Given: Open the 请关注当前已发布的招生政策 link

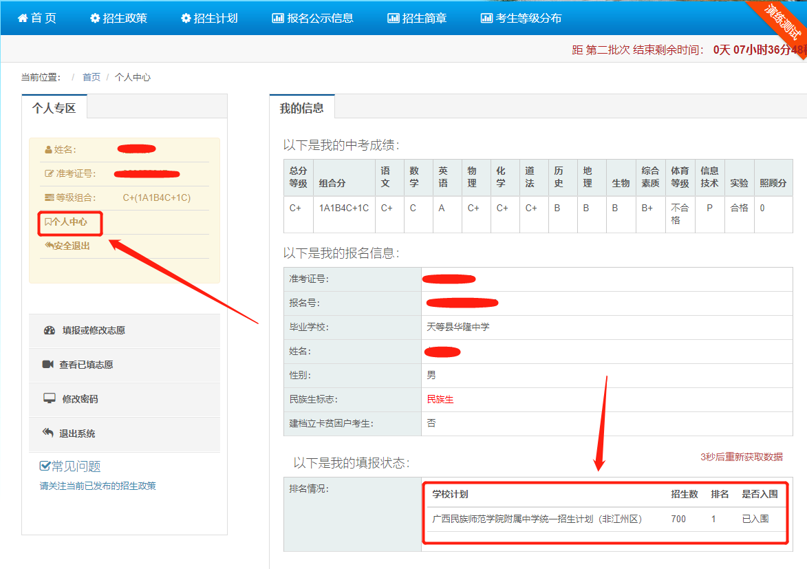Looking at the screenshot, I should [x=98, y=486].
